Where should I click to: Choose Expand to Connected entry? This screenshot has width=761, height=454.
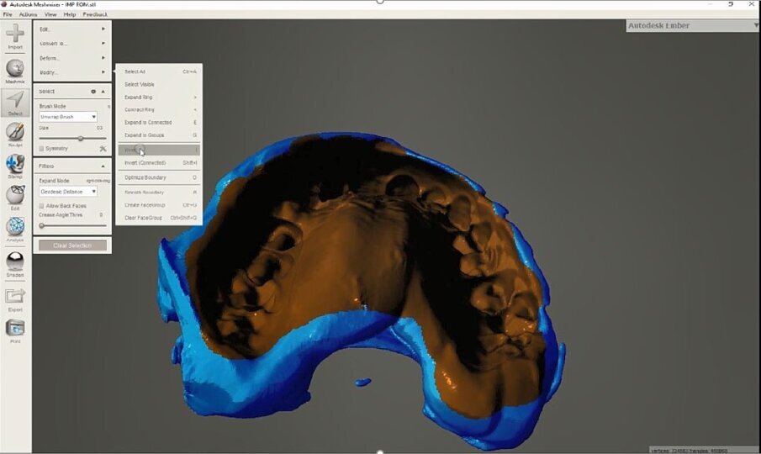click(x=159, y=122)
